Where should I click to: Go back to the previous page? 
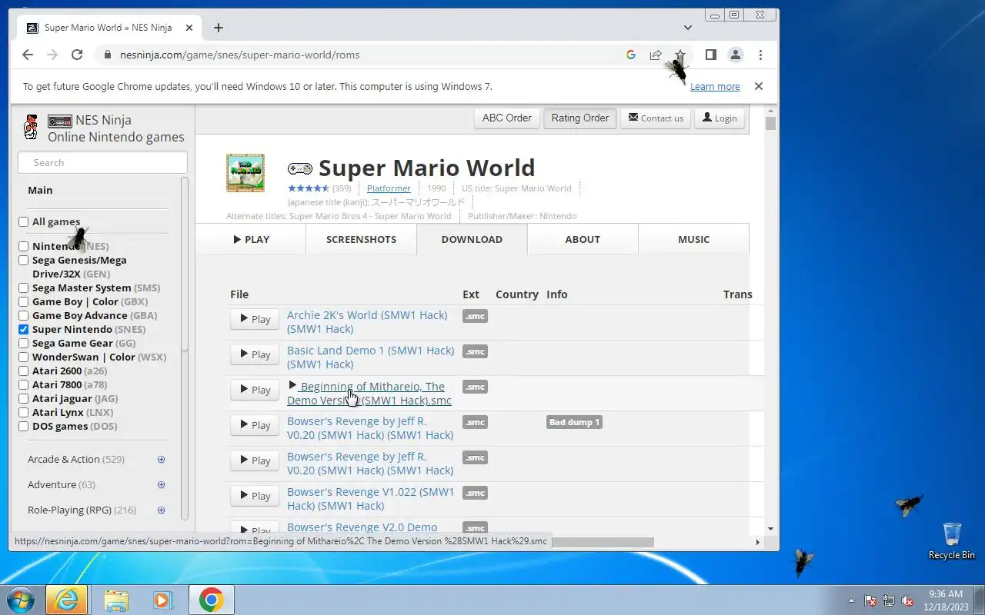28,55
